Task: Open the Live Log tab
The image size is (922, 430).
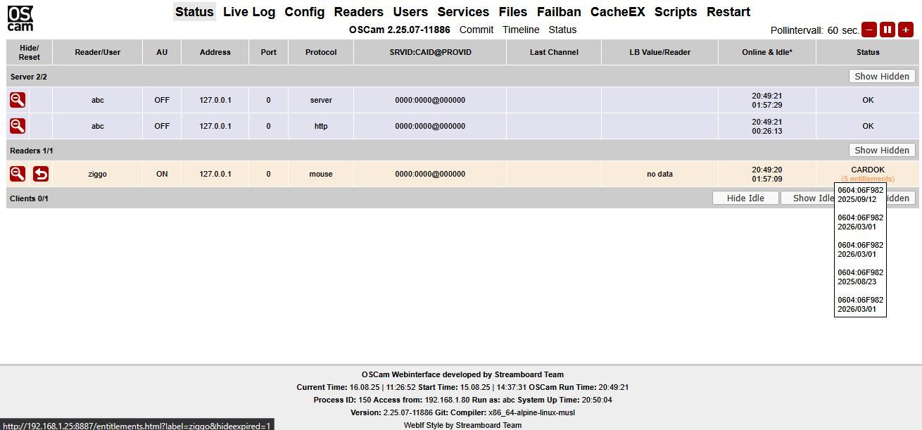Action: [x=249, y=12]
